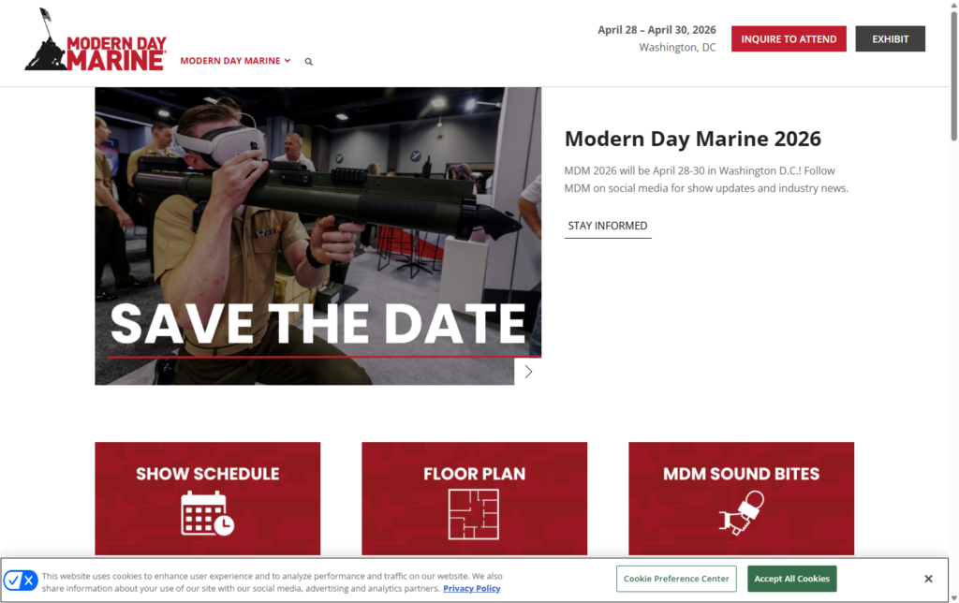Open the Privacy Policy link
This screenshot has height=603, width=959.
[471, 589]
